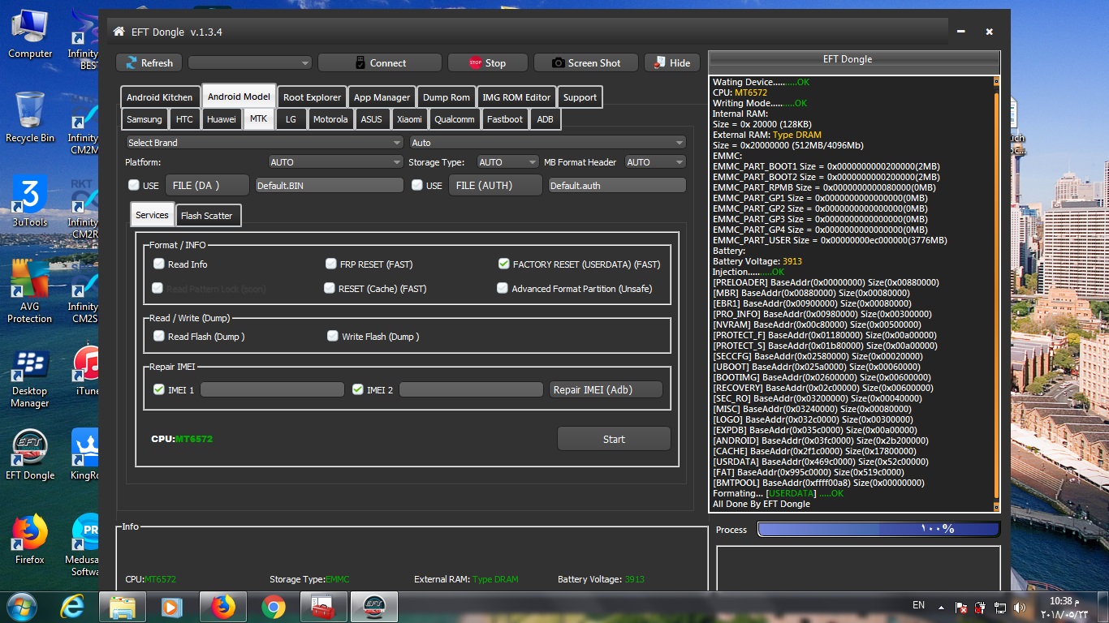Switch to Firefox in the taskbar
The image size is (1109, 623).
pos(222,607)
